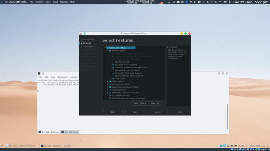Expand the Getting started node
Viewport: 270px width, 151px height.
108,90
